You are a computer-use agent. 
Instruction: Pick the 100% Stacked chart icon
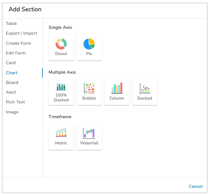point(61,87)
